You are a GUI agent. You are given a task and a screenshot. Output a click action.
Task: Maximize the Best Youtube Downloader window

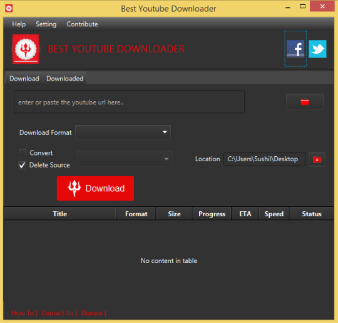[302, 6]
